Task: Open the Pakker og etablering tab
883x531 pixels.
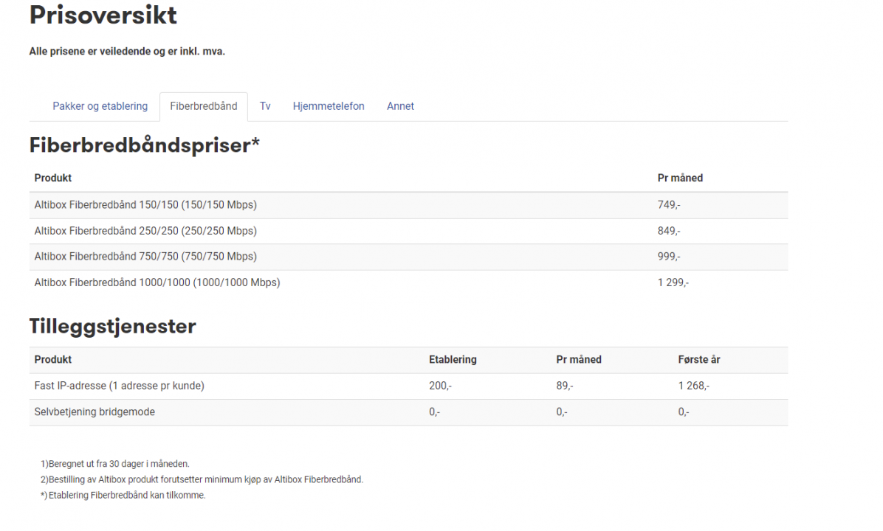Action: [100, 106]
